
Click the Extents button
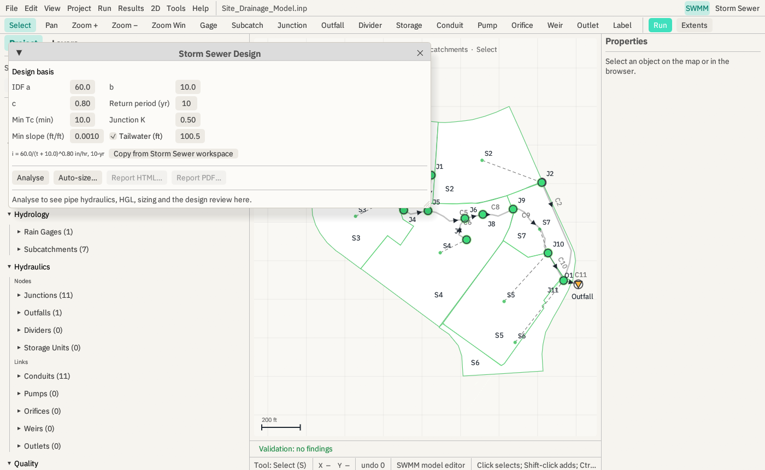[695, 25]
